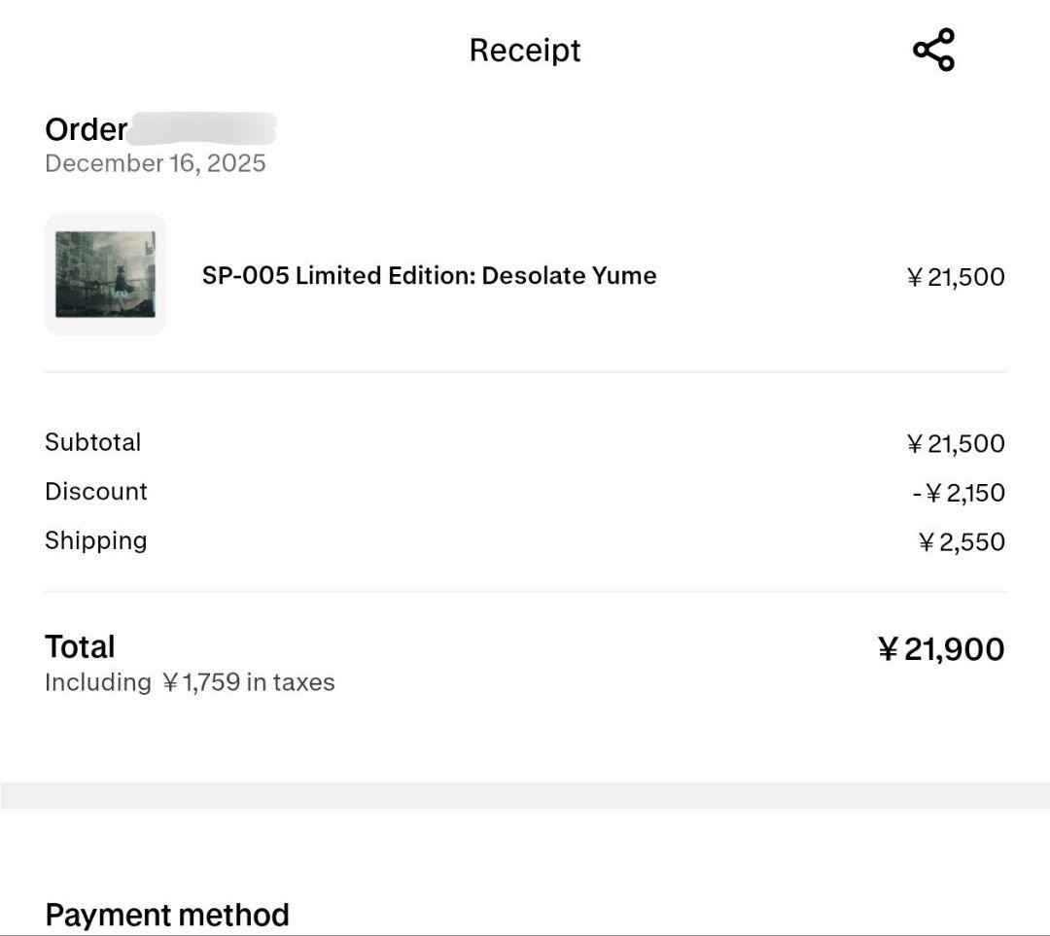Click the Receipt page title

(x=525, y=51)
